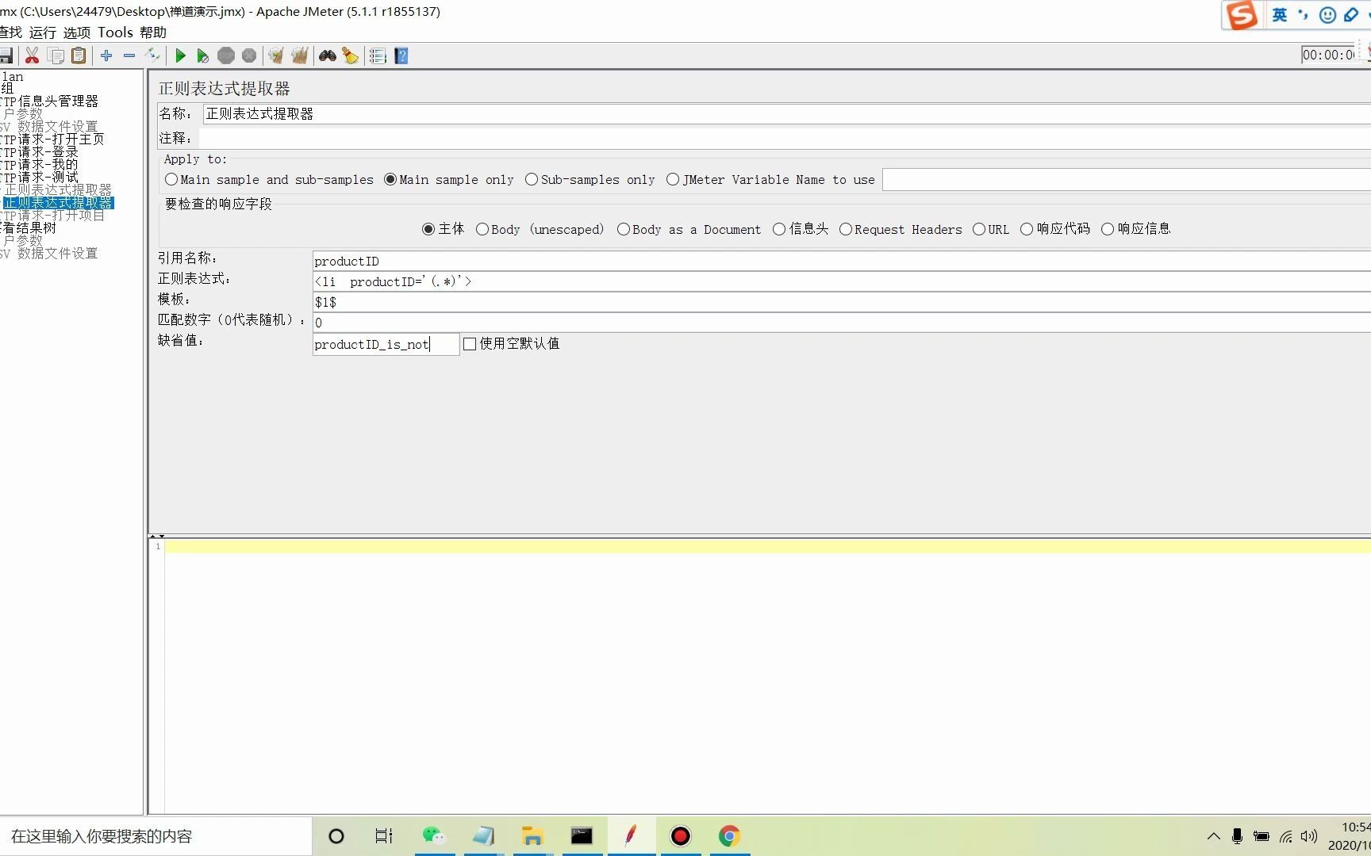Select JMeter Variable Name to use radio
This screenshot has width=1371, height=856.
click(770, 180)
